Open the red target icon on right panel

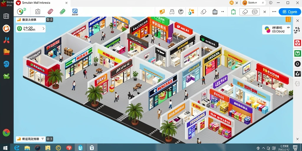298,43
